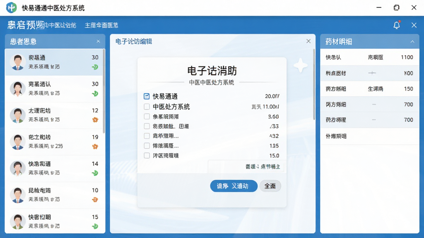Select avatar of patient with 12
This screenshot has width=424, height=238.
tap(17, 115)
